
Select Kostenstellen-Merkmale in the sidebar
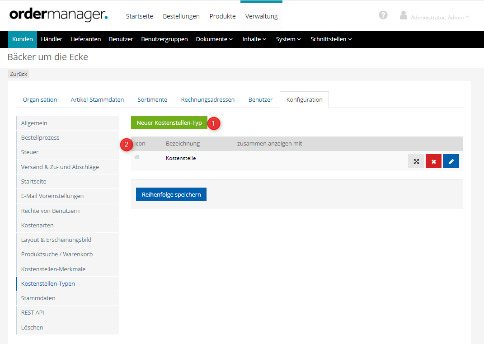click(x=53, y=269)
